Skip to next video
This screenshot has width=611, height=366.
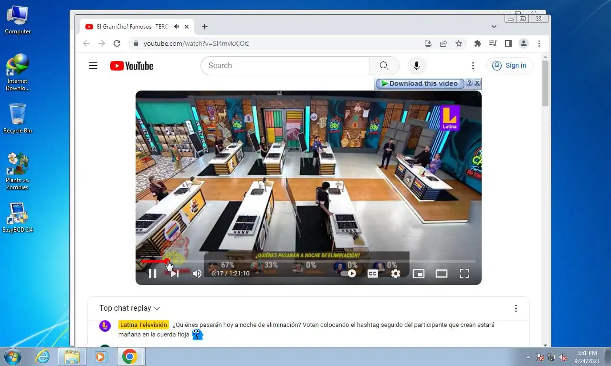(175, 274)
